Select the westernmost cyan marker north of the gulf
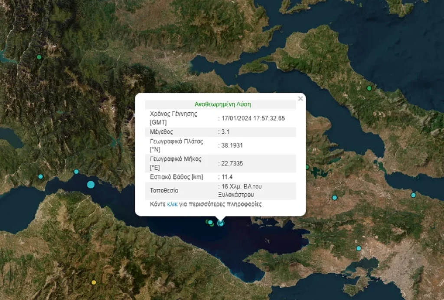The width and height of the screenshot is (444, 300). (x=41, y=176)
